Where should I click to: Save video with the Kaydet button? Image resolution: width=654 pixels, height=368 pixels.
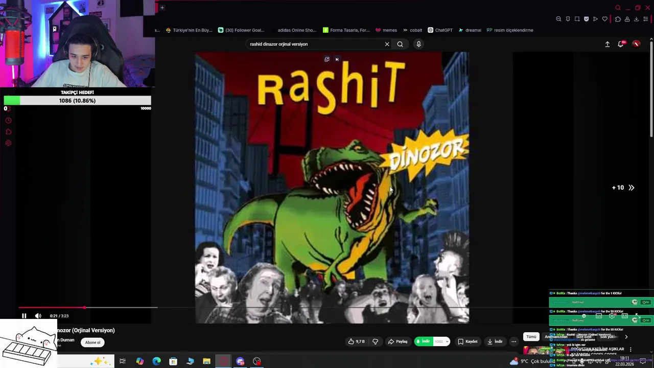468,341
